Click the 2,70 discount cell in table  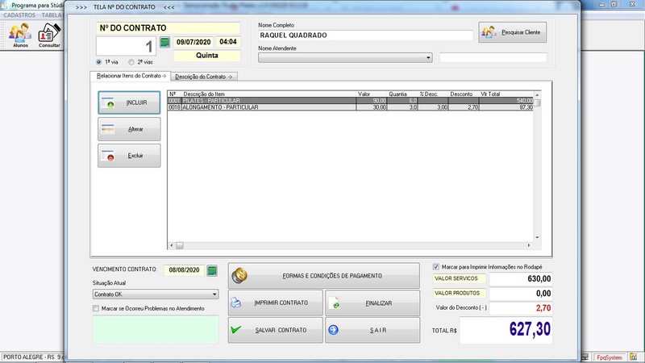[x=464, y=107]
